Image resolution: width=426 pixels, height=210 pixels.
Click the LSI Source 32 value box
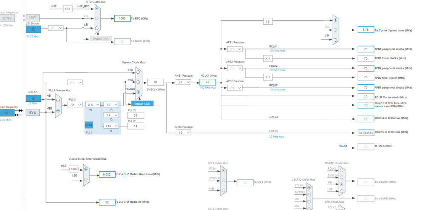click(33, 29)
